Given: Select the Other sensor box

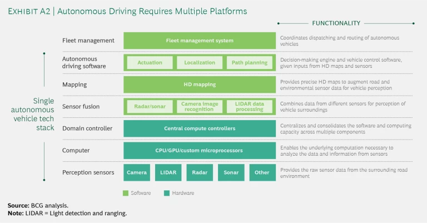Looking at the screenshot, I should [262, 172].
